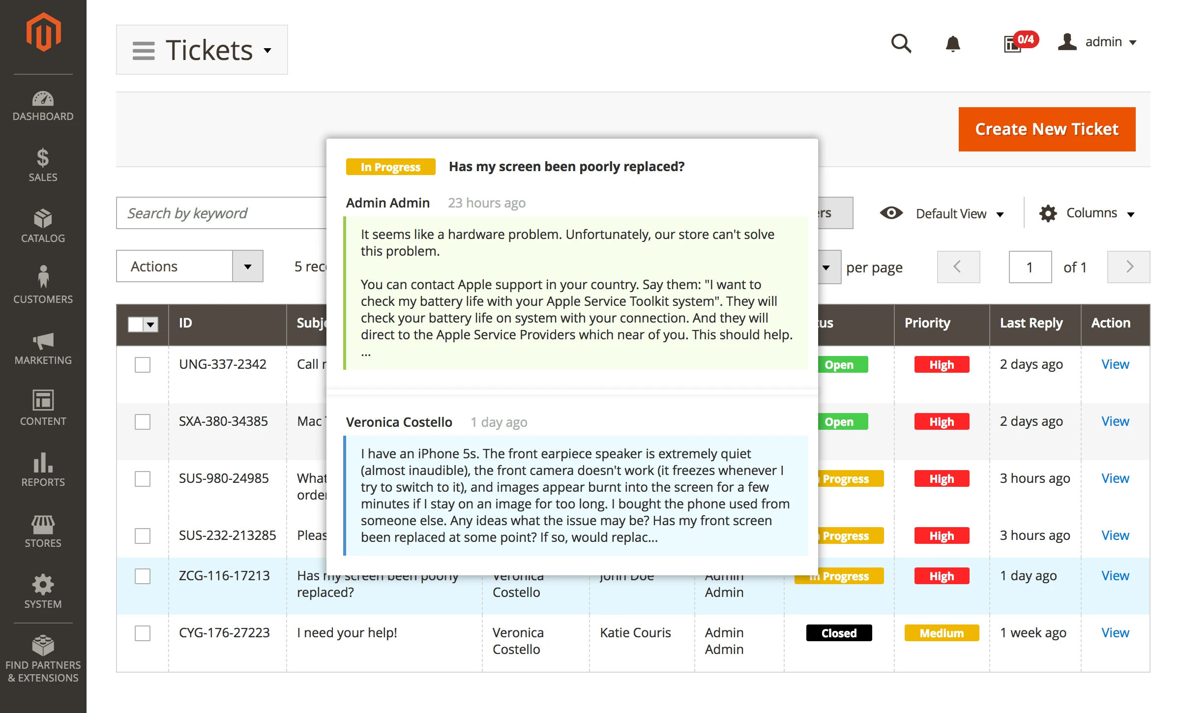1180x713 pixels.
Task: Click the Create New Ticket button
Action: pyautogui.click(x=1046, y=129)
